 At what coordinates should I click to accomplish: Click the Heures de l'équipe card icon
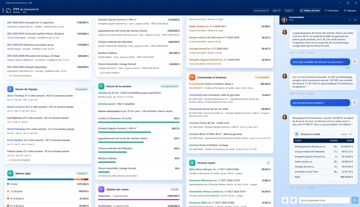(x=10, y=89)
